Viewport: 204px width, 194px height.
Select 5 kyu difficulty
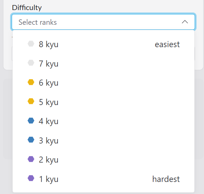click(48, 102)
